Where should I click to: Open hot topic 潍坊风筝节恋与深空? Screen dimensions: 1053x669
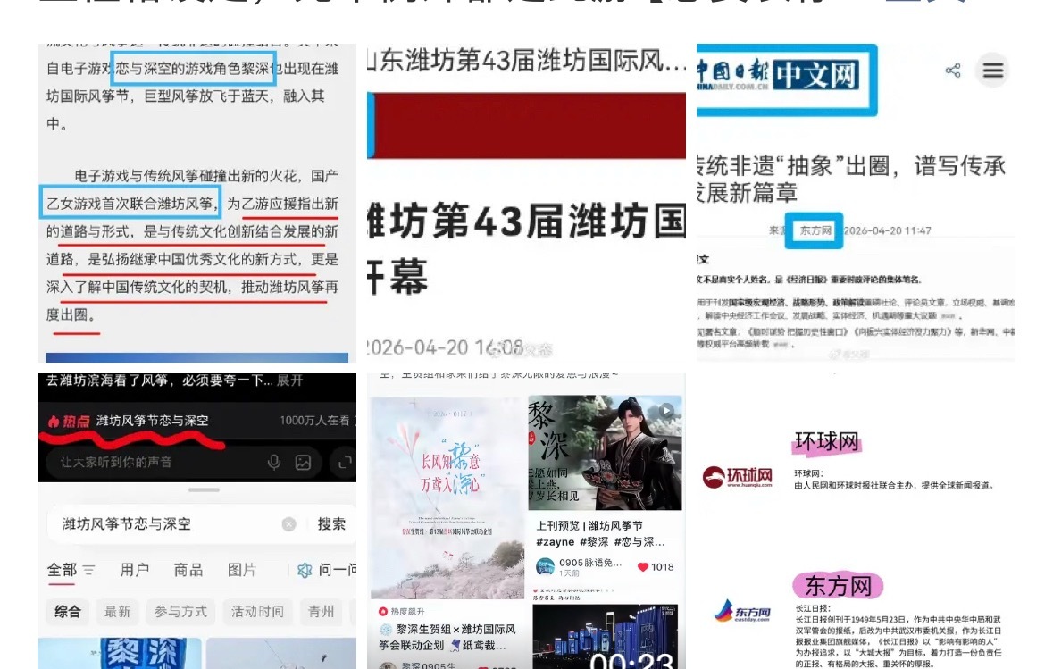(x=153, y=422)
